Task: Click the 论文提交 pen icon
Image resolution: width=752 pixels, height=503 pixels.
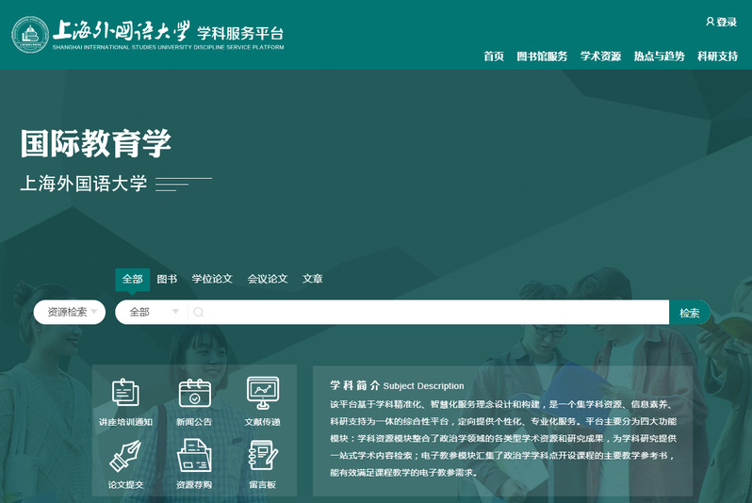Action: point(124,456)
